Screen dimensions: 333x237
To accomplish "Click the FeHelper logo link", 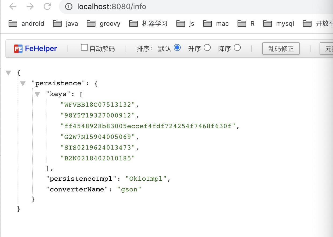I will click(x=35, y=49).
